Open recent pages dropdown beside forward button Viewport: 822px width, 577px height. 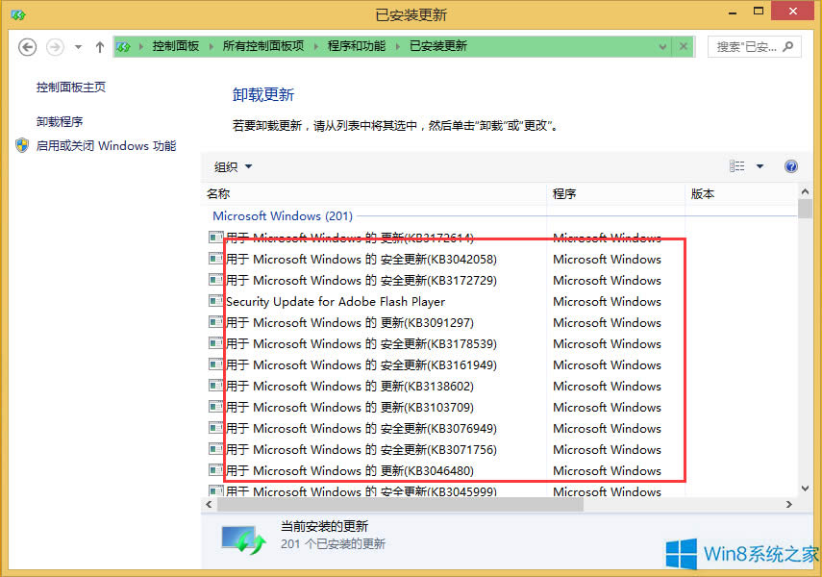(78, 46)
